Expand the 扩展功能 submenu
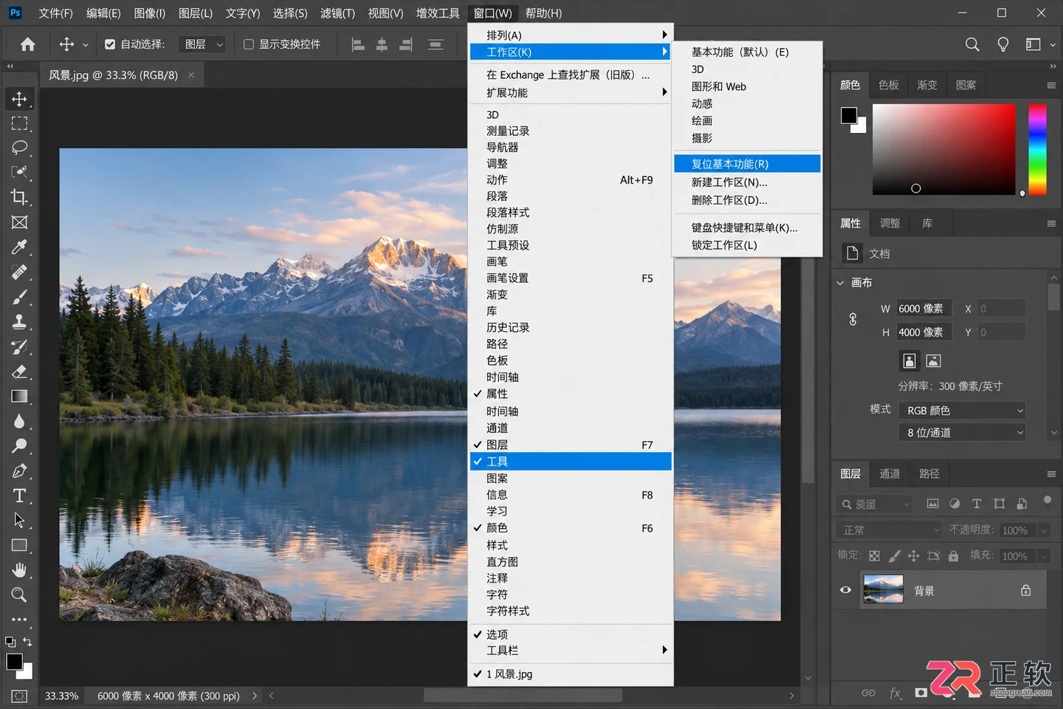1063x709 pixels. coord(570,92)
